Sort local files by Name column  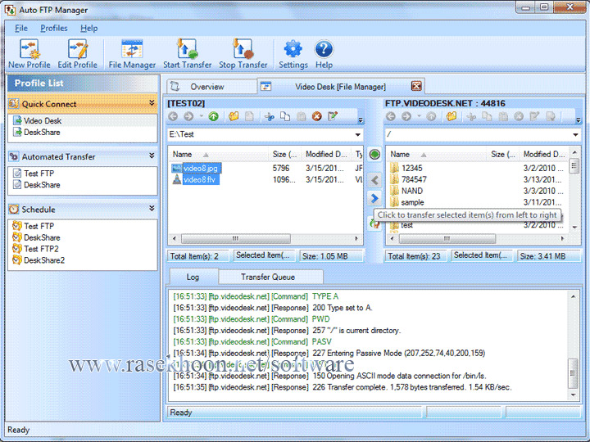pyautogui.click(x=219, y=154)
